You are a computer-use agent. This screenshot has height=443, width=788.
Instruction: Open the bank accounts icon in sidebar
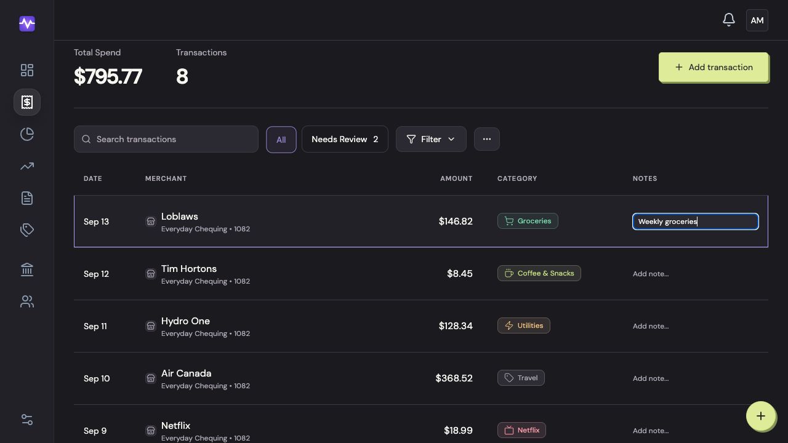pyautogui.click(x=27, y=269)
